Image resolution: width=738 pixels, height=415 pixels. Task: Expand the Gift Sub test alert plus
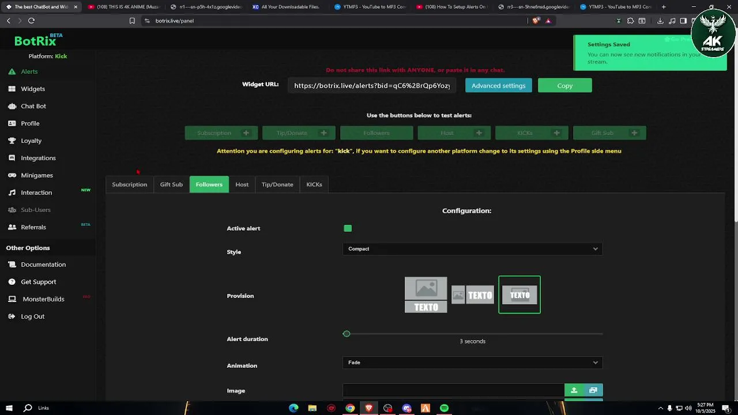coord(634,133)
